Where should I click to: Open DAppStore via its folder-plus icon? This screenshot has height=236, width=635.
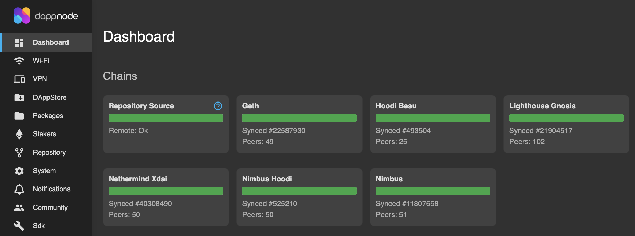[x=19, y=98]
